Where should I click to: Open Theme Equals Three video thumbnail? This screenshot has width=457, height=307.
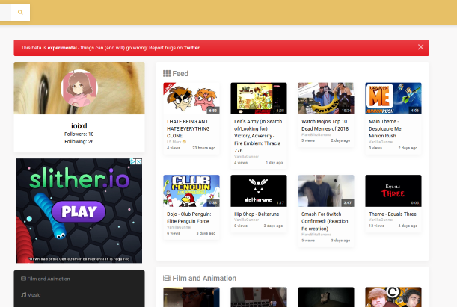pos(393,191)
